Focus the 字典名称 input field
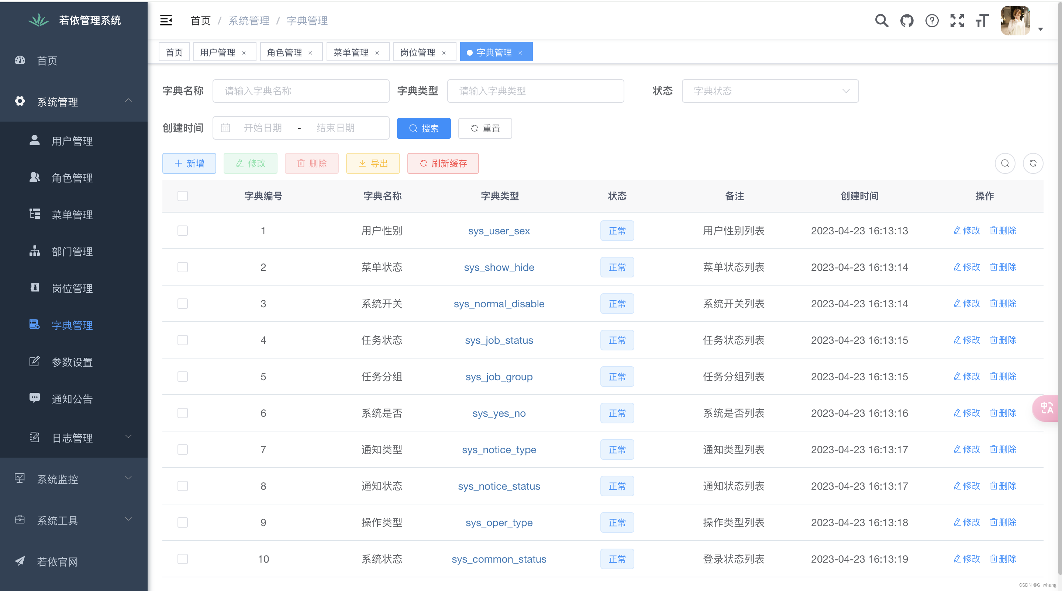 click(x=300, y=91)
